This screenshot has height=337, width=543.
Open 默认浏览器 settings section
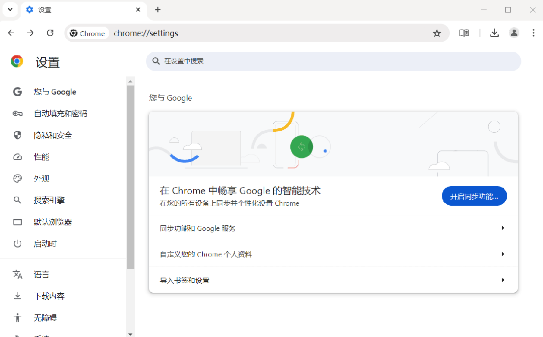63,222
